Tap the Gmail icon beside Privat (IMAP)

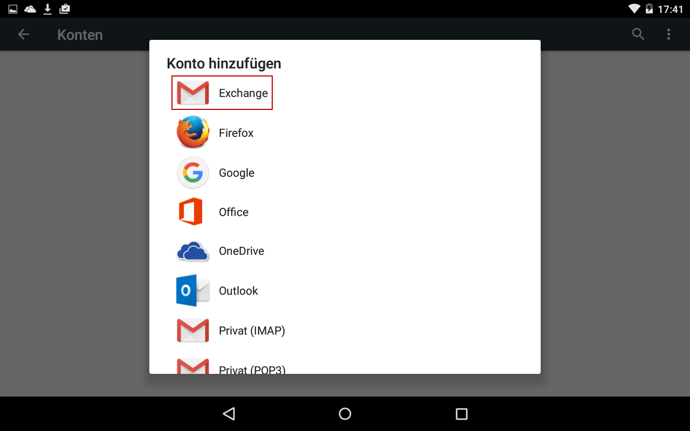tap(193, 330)
